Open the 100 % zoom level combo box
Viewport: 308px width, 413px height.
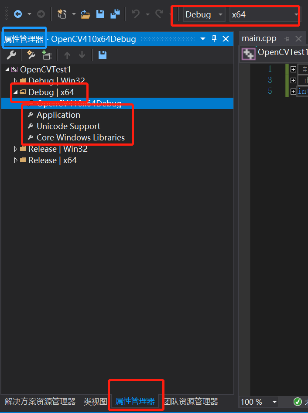click(x=274, y=402)
